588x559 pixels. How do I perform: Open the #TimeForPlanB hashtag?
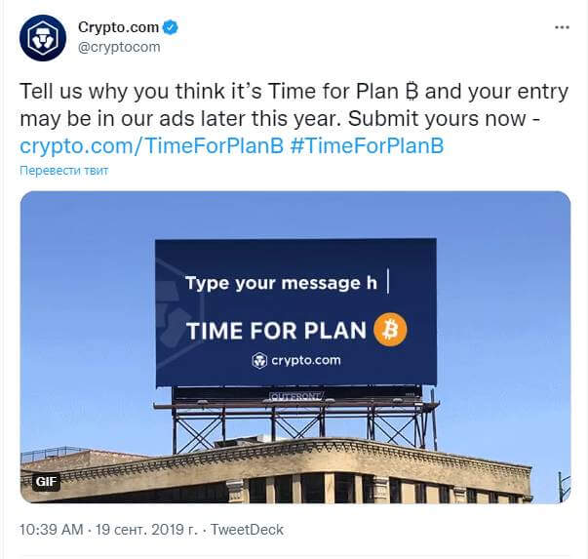[x=367, y=146]
